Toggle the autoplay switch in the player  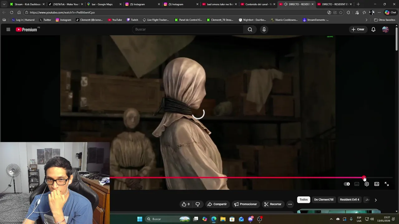(x=347, y=184)
